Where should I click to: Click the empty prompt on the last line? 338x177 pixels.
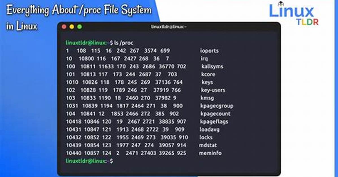pos(90,161)
